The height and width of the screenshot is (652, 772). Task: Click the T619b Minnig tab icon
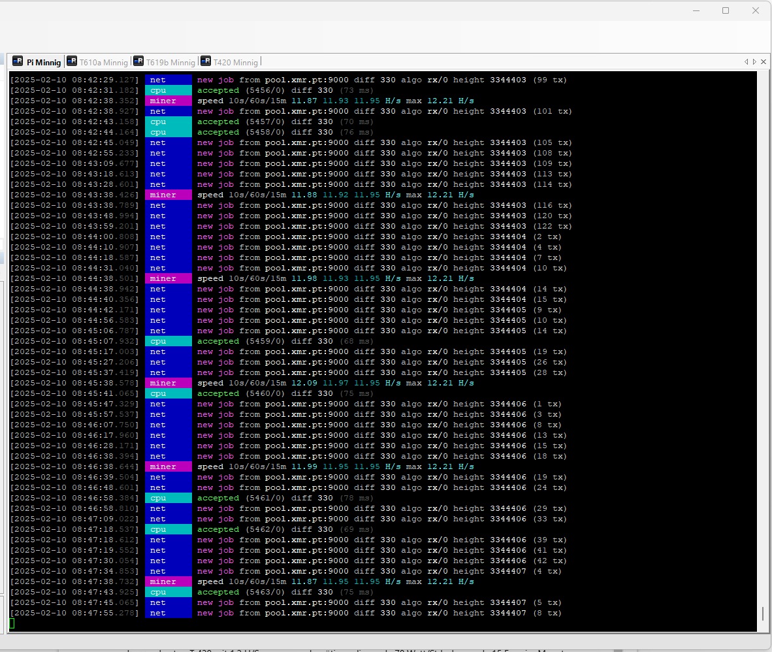138,61
